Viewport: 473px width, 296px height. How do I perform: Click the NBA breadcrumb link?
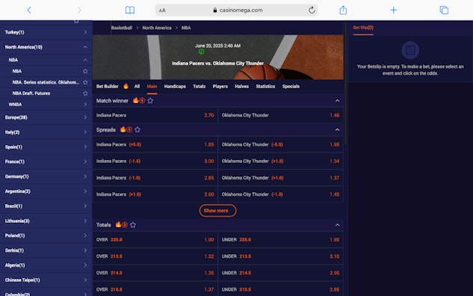pyautogui.click(x=186, y=28)
